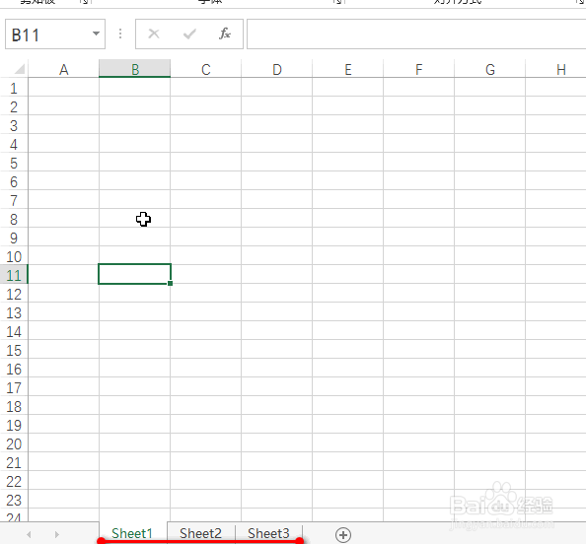Select column F header
586x544 pixels.
coord(419,69)
